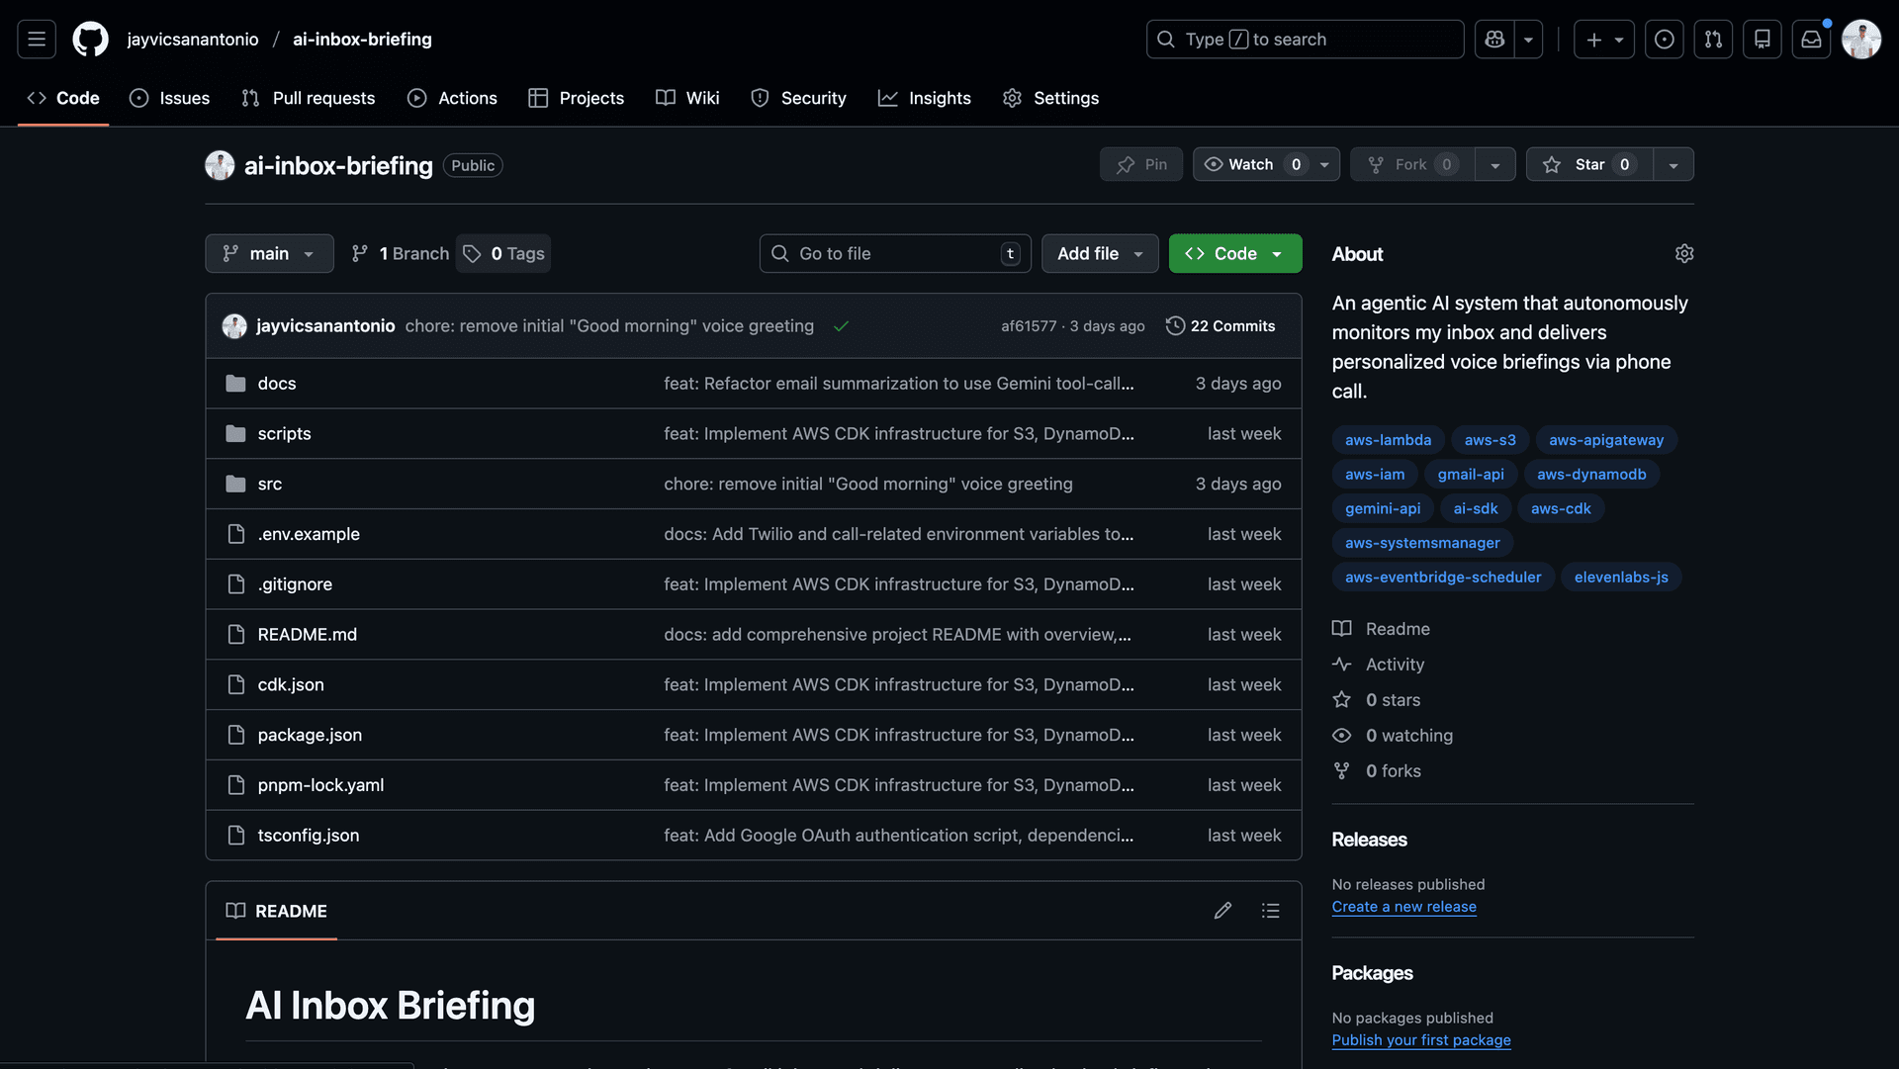This screenshot has height=1069, width=1899.
Task: Pin the ai-inbox-briefing repository
Action: (x=1140, y=164)
